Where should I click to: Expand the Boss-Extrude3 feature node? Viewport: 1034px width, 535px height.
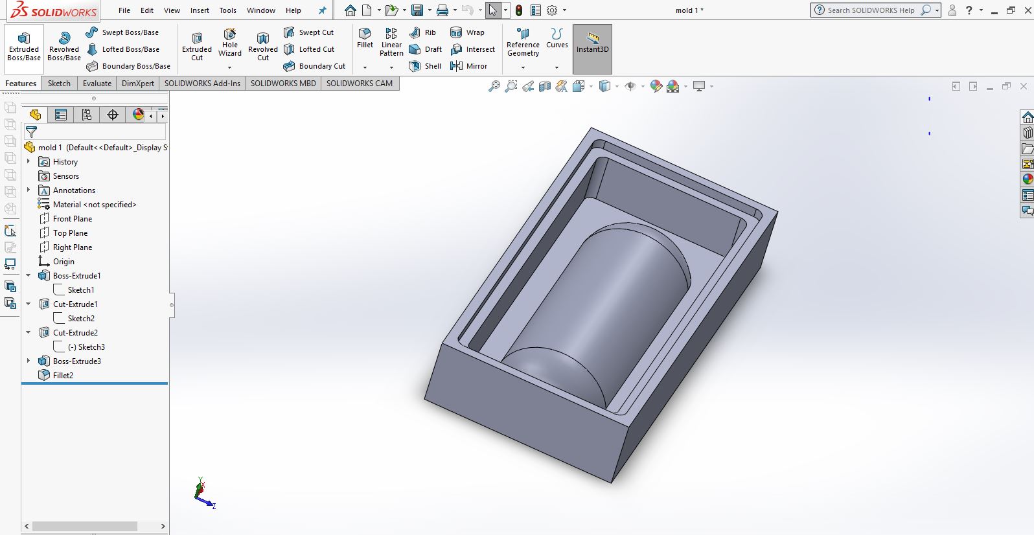[x=29, y=361]
